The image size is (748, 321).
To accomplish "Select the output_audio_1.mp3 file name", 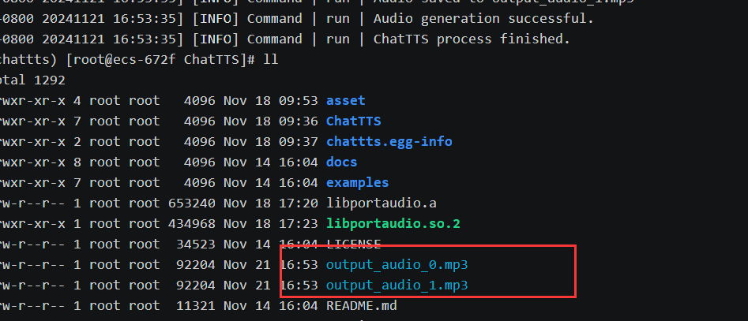I will point(397,285).
